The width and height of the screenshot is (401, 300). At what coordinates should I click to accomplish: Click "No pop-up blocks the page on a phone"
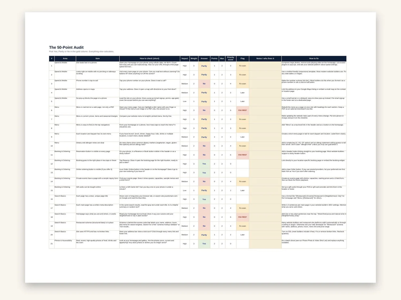coord(91,98)
